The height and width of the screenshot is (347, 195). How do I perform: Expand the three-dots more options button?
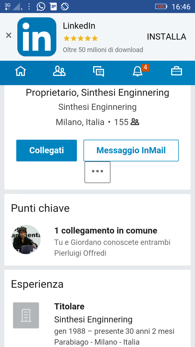click(97, 172)
